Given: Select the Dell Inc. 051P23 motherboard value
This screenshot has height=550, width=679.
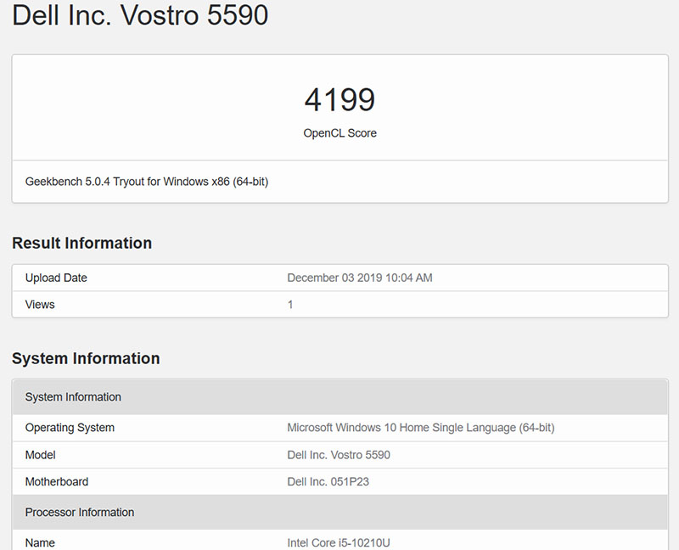Looking at the screenshot, I should [328, 481].
